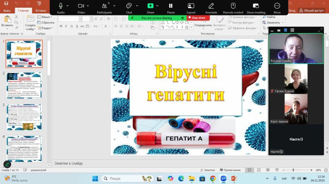Click the Show meeting icon

(256, 6)
